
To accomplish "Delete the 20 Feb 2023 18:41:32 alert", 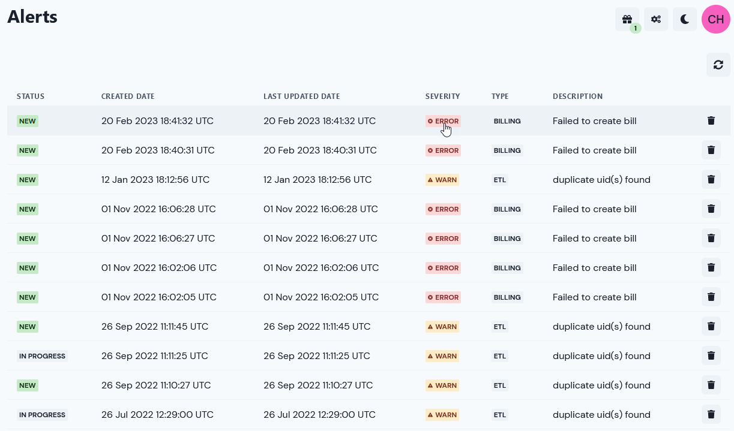I will (x=711, y=120).
